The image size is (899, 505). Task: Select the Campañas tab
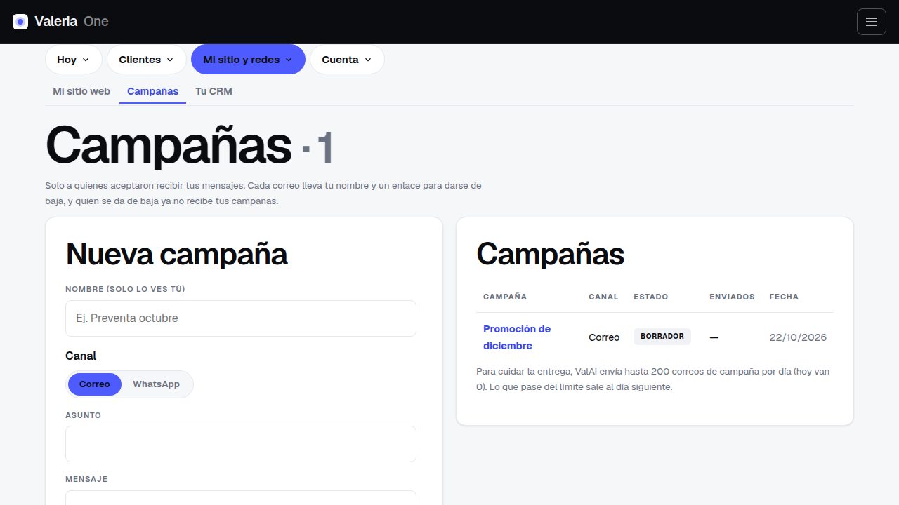point(152,91)
